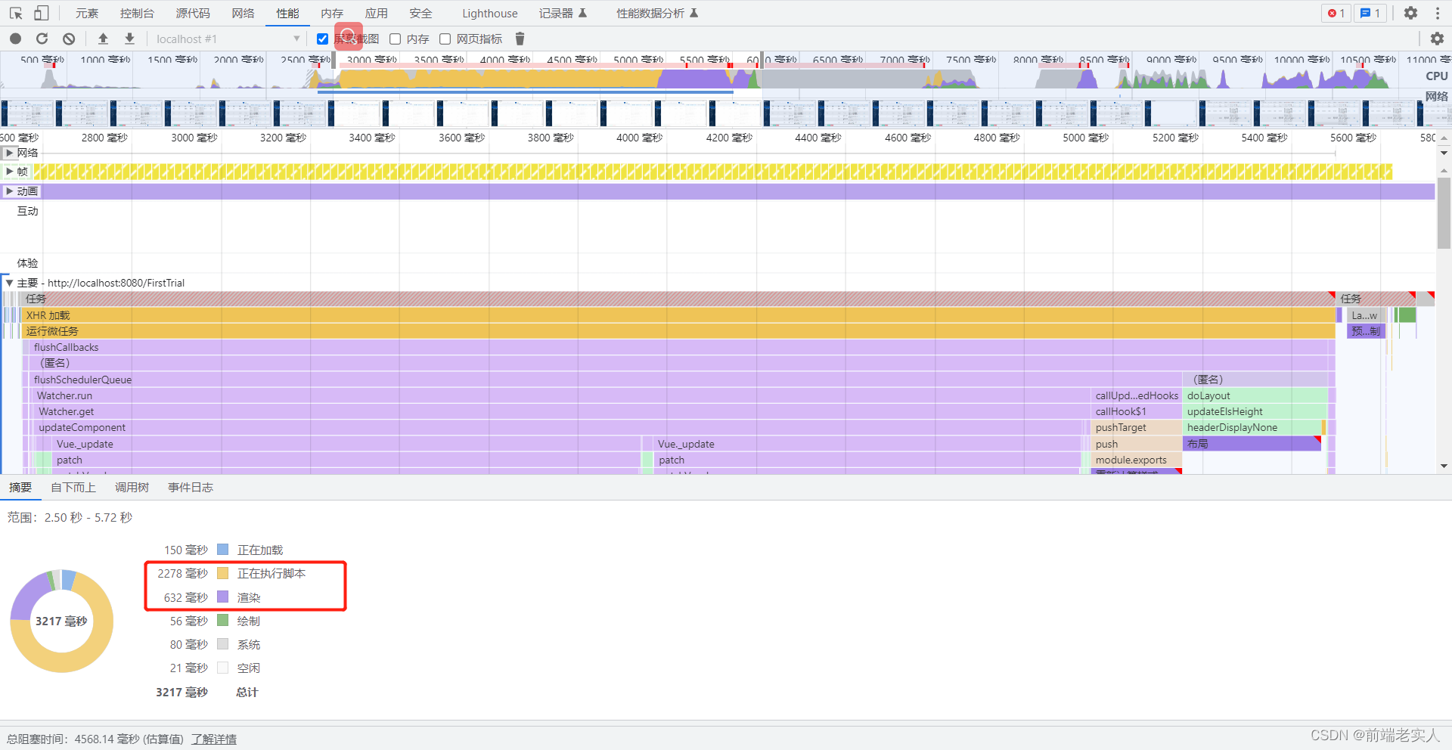The height and width of the screenshot is (750, 1452).
Task: Select the updateComponent flame entry
Action: click(560, 427)
